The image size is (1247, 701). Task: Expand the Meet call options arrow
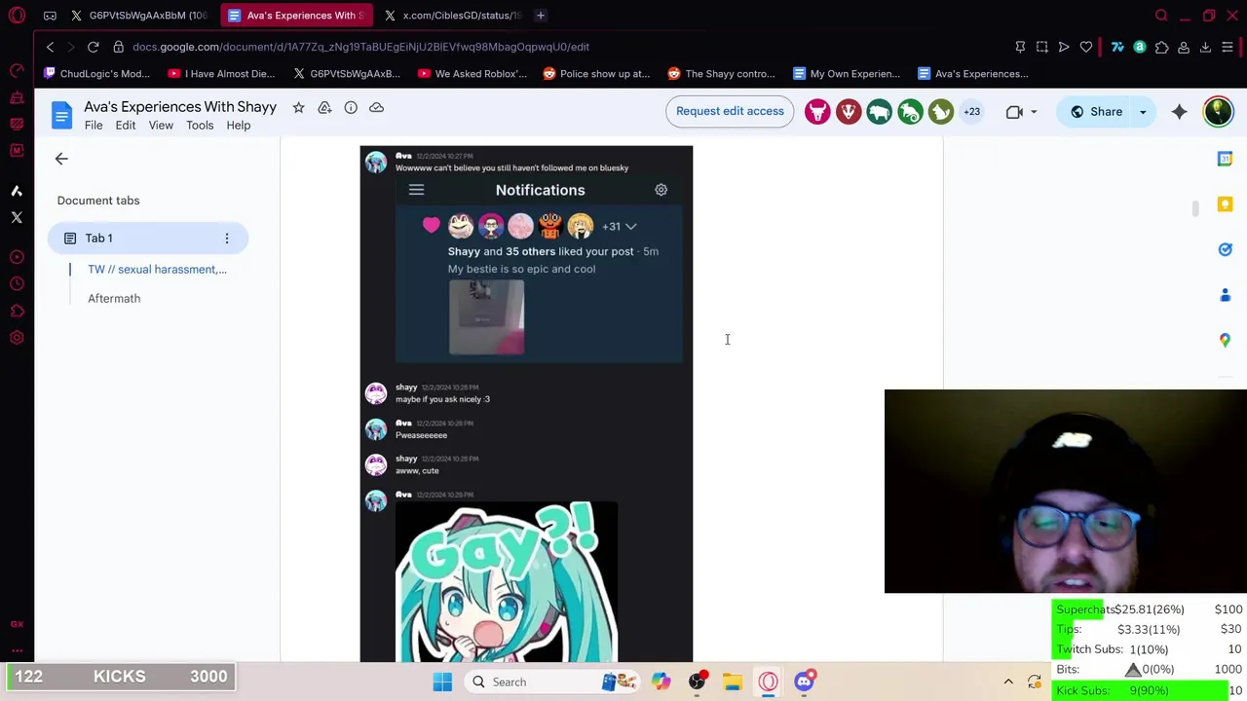(1034, 111)
